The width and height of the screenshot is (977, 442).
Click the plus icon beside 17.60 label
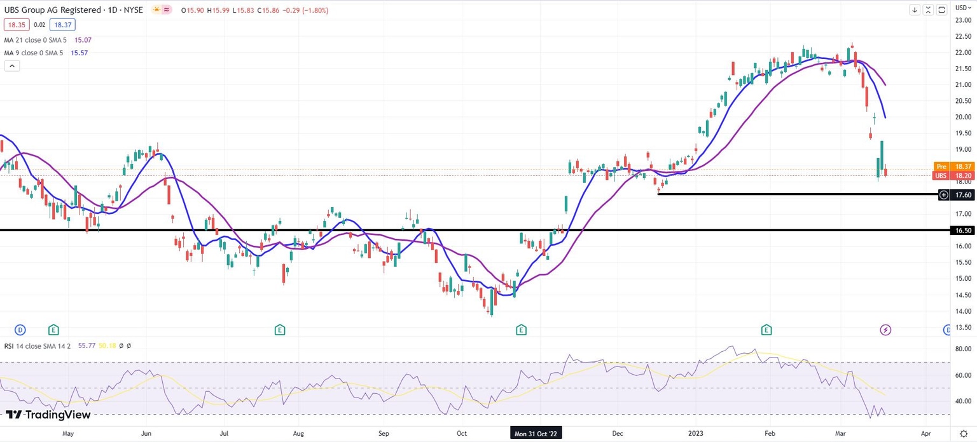coord(944,195)
